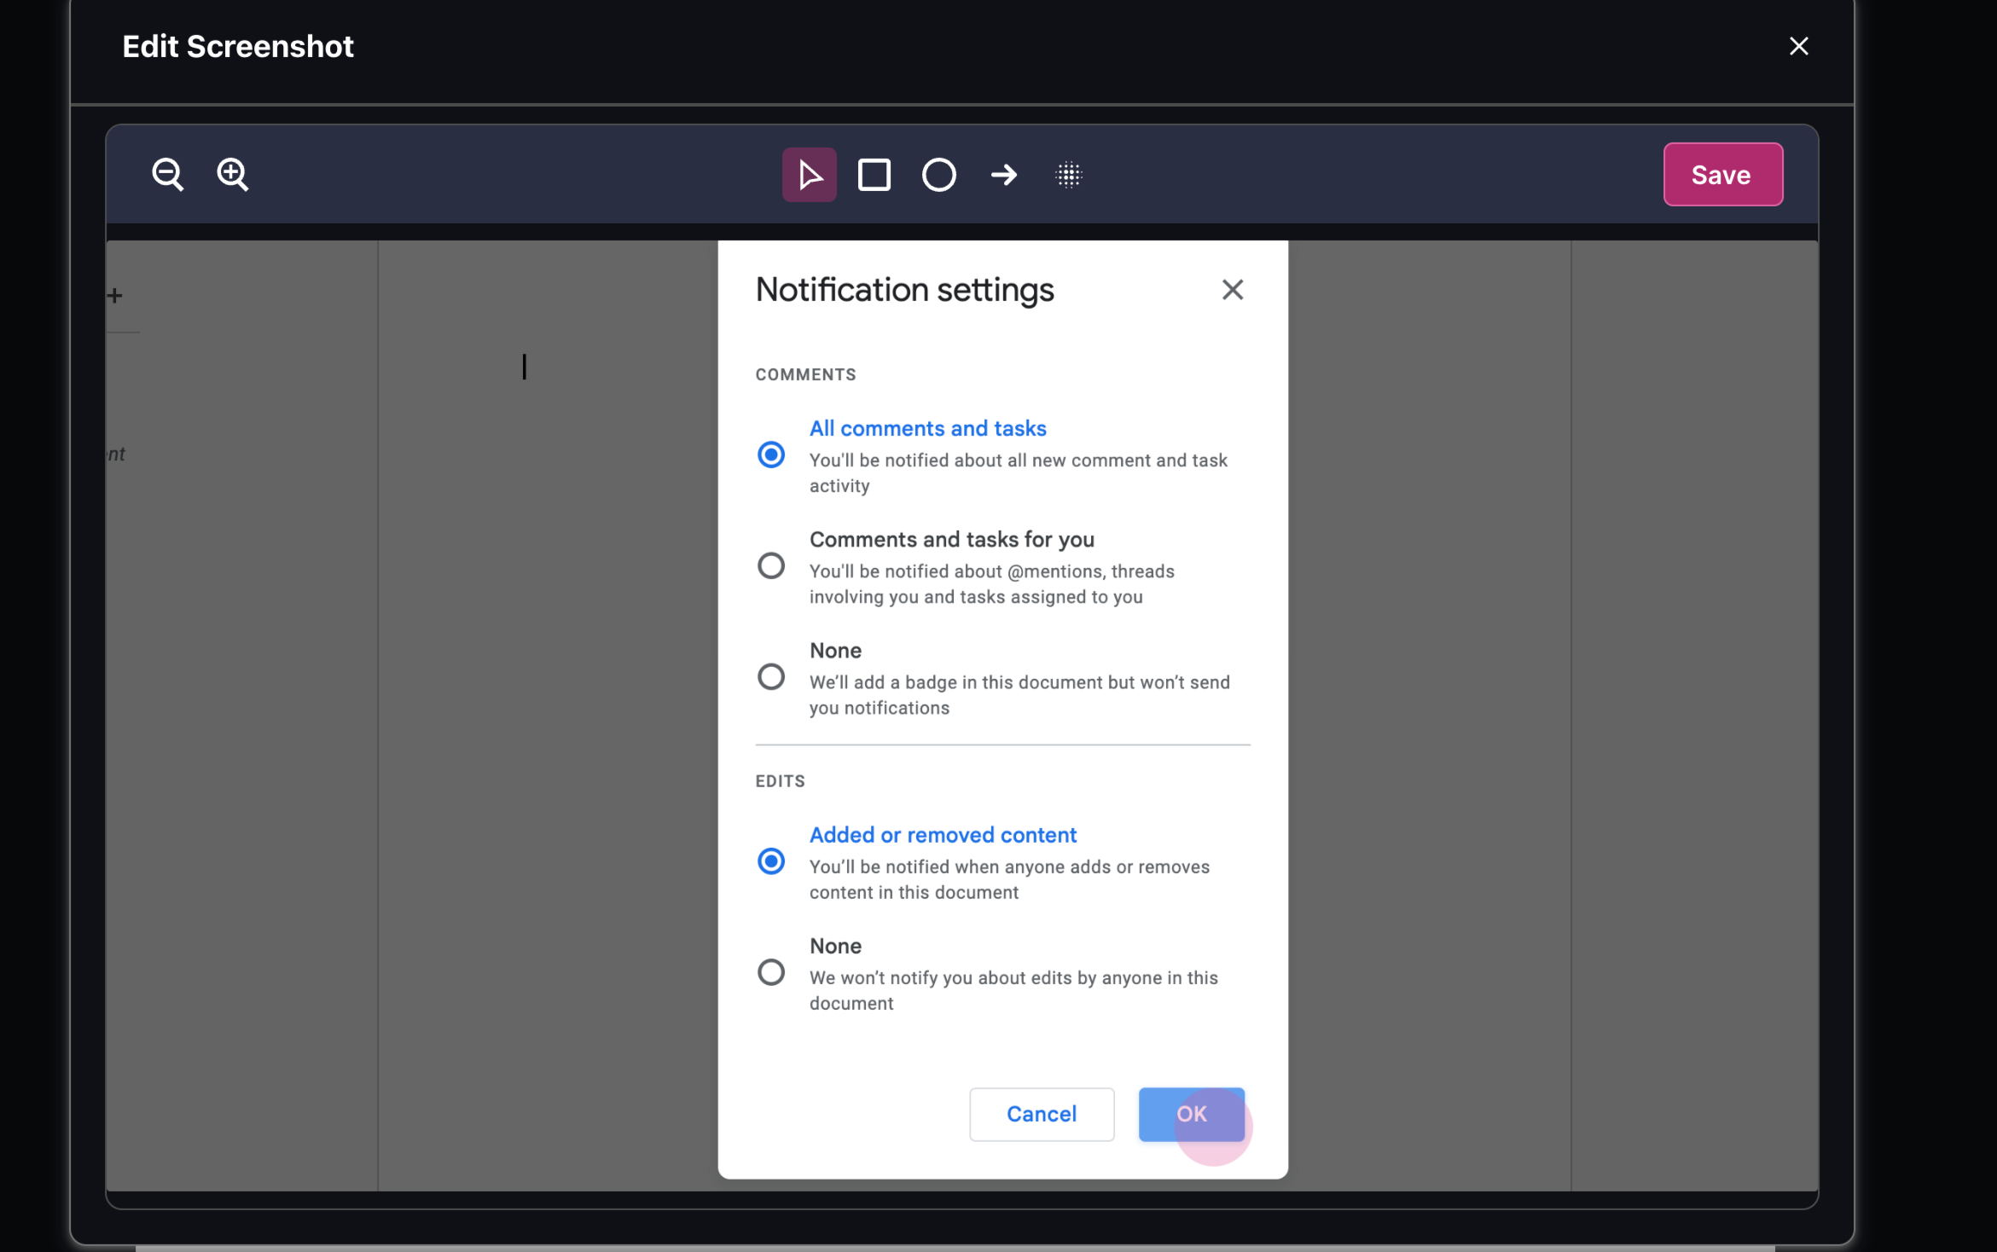Save the edited screenshot

[1721, 175]
